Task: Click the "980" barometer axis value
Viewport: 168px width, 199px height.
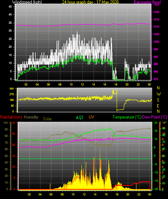Action: pos(156,71)
